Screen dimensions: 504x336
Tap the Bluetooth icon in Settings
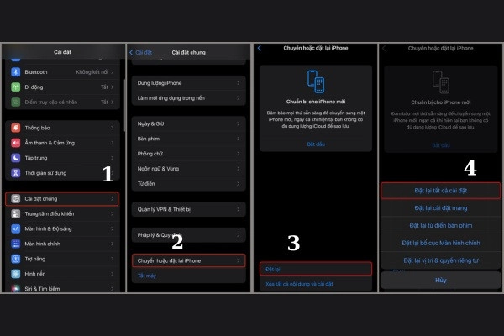click(15, 72)
